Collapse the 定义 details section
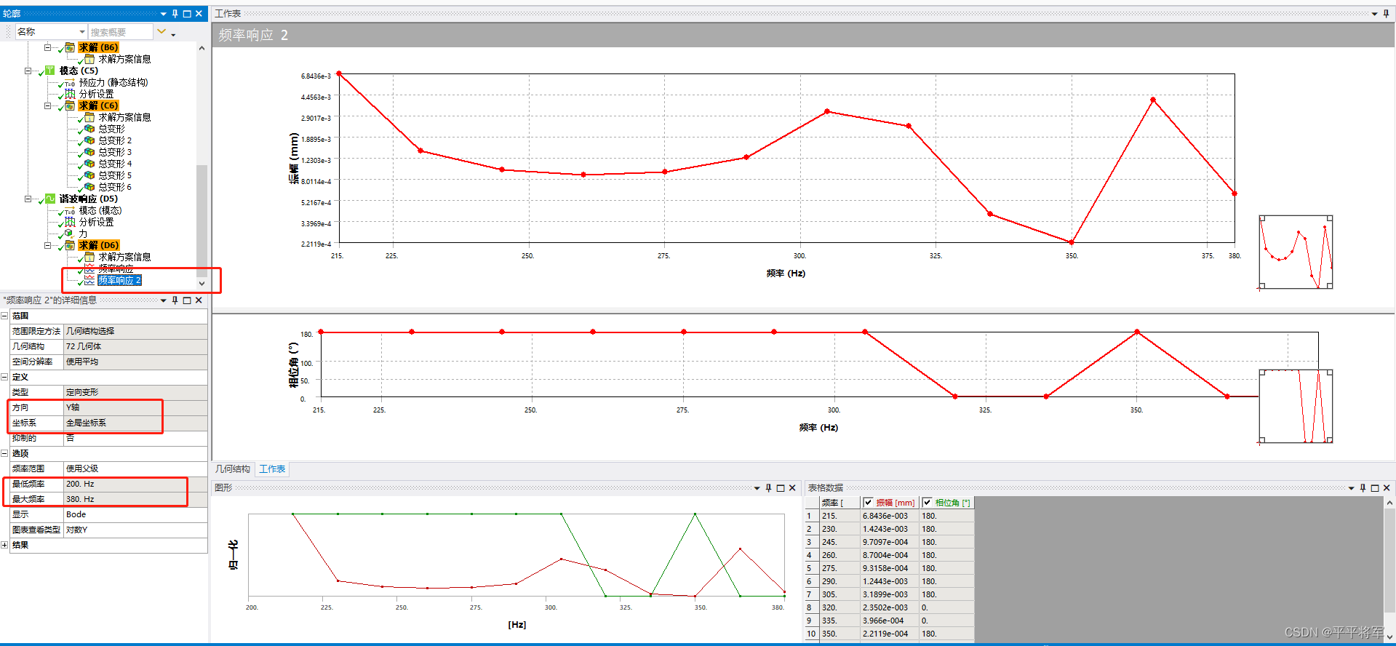Screen dimensions: 1396x646 tap(4, 377)
